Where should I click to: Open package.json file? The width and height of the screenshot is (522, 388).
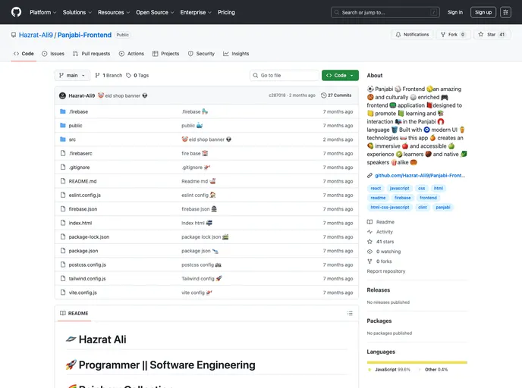point(83,251)
